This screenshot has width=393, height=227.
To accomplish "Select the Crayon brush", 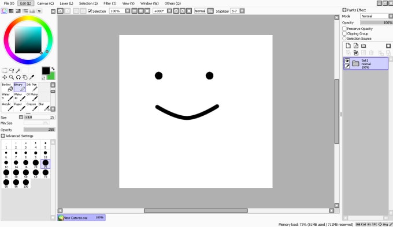I will coord(32,107).
